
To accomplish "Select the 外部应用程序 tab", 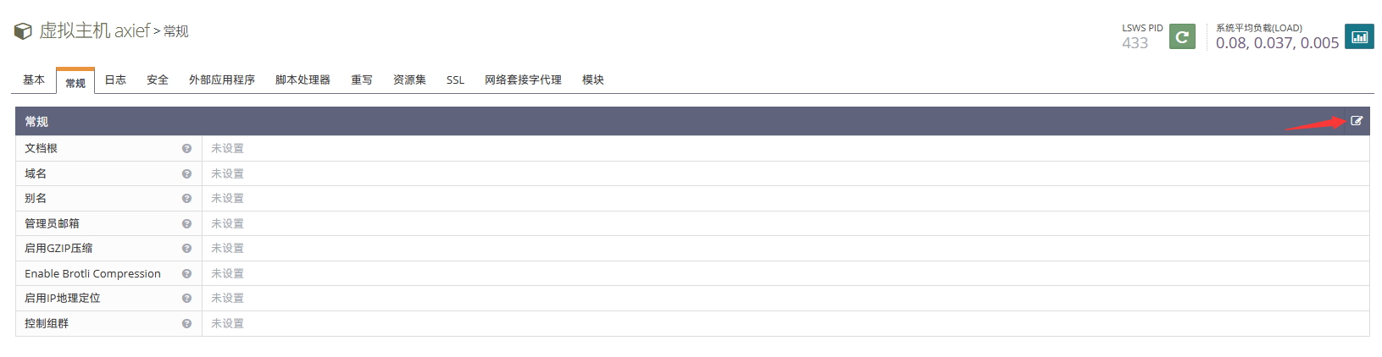I will 222,80.
